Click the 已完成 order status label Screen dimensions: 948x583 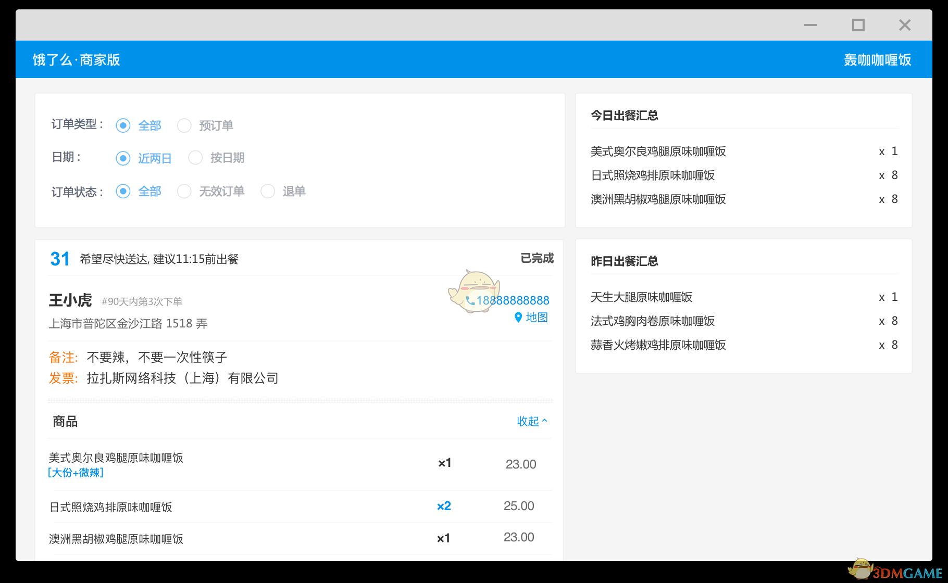536,258
